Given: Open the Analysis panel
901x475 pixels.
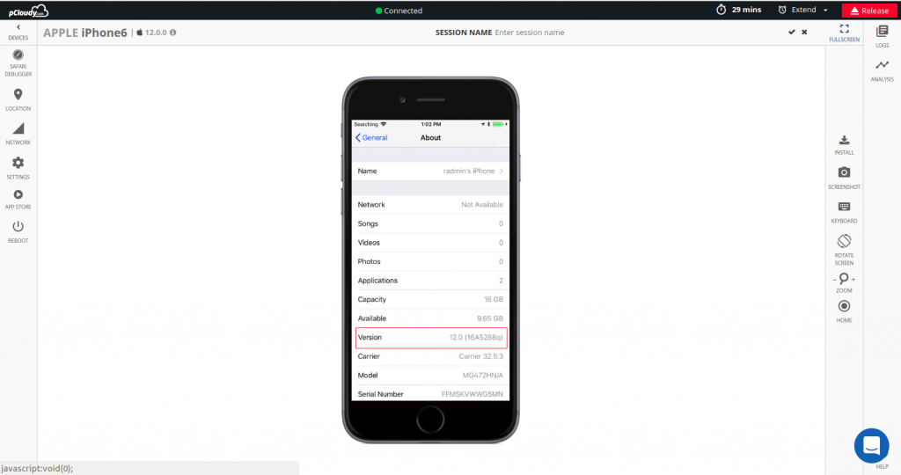Looking at the screenshot, I should pyautogui.click(x=882, y=70).
